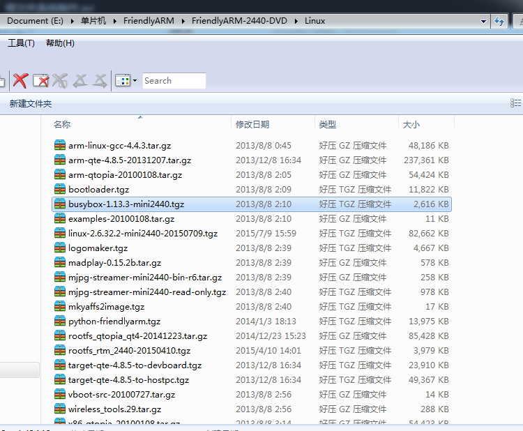Click the size value 49,367 KB

tap(429, 380)
